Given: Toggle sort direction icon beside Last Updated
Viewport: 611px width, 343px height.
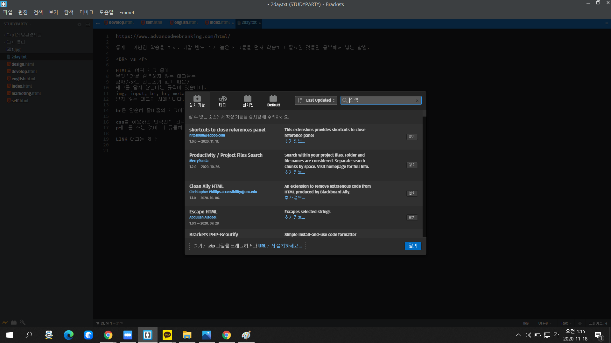Looking at the screenshot, I should (x=299, y=100).
